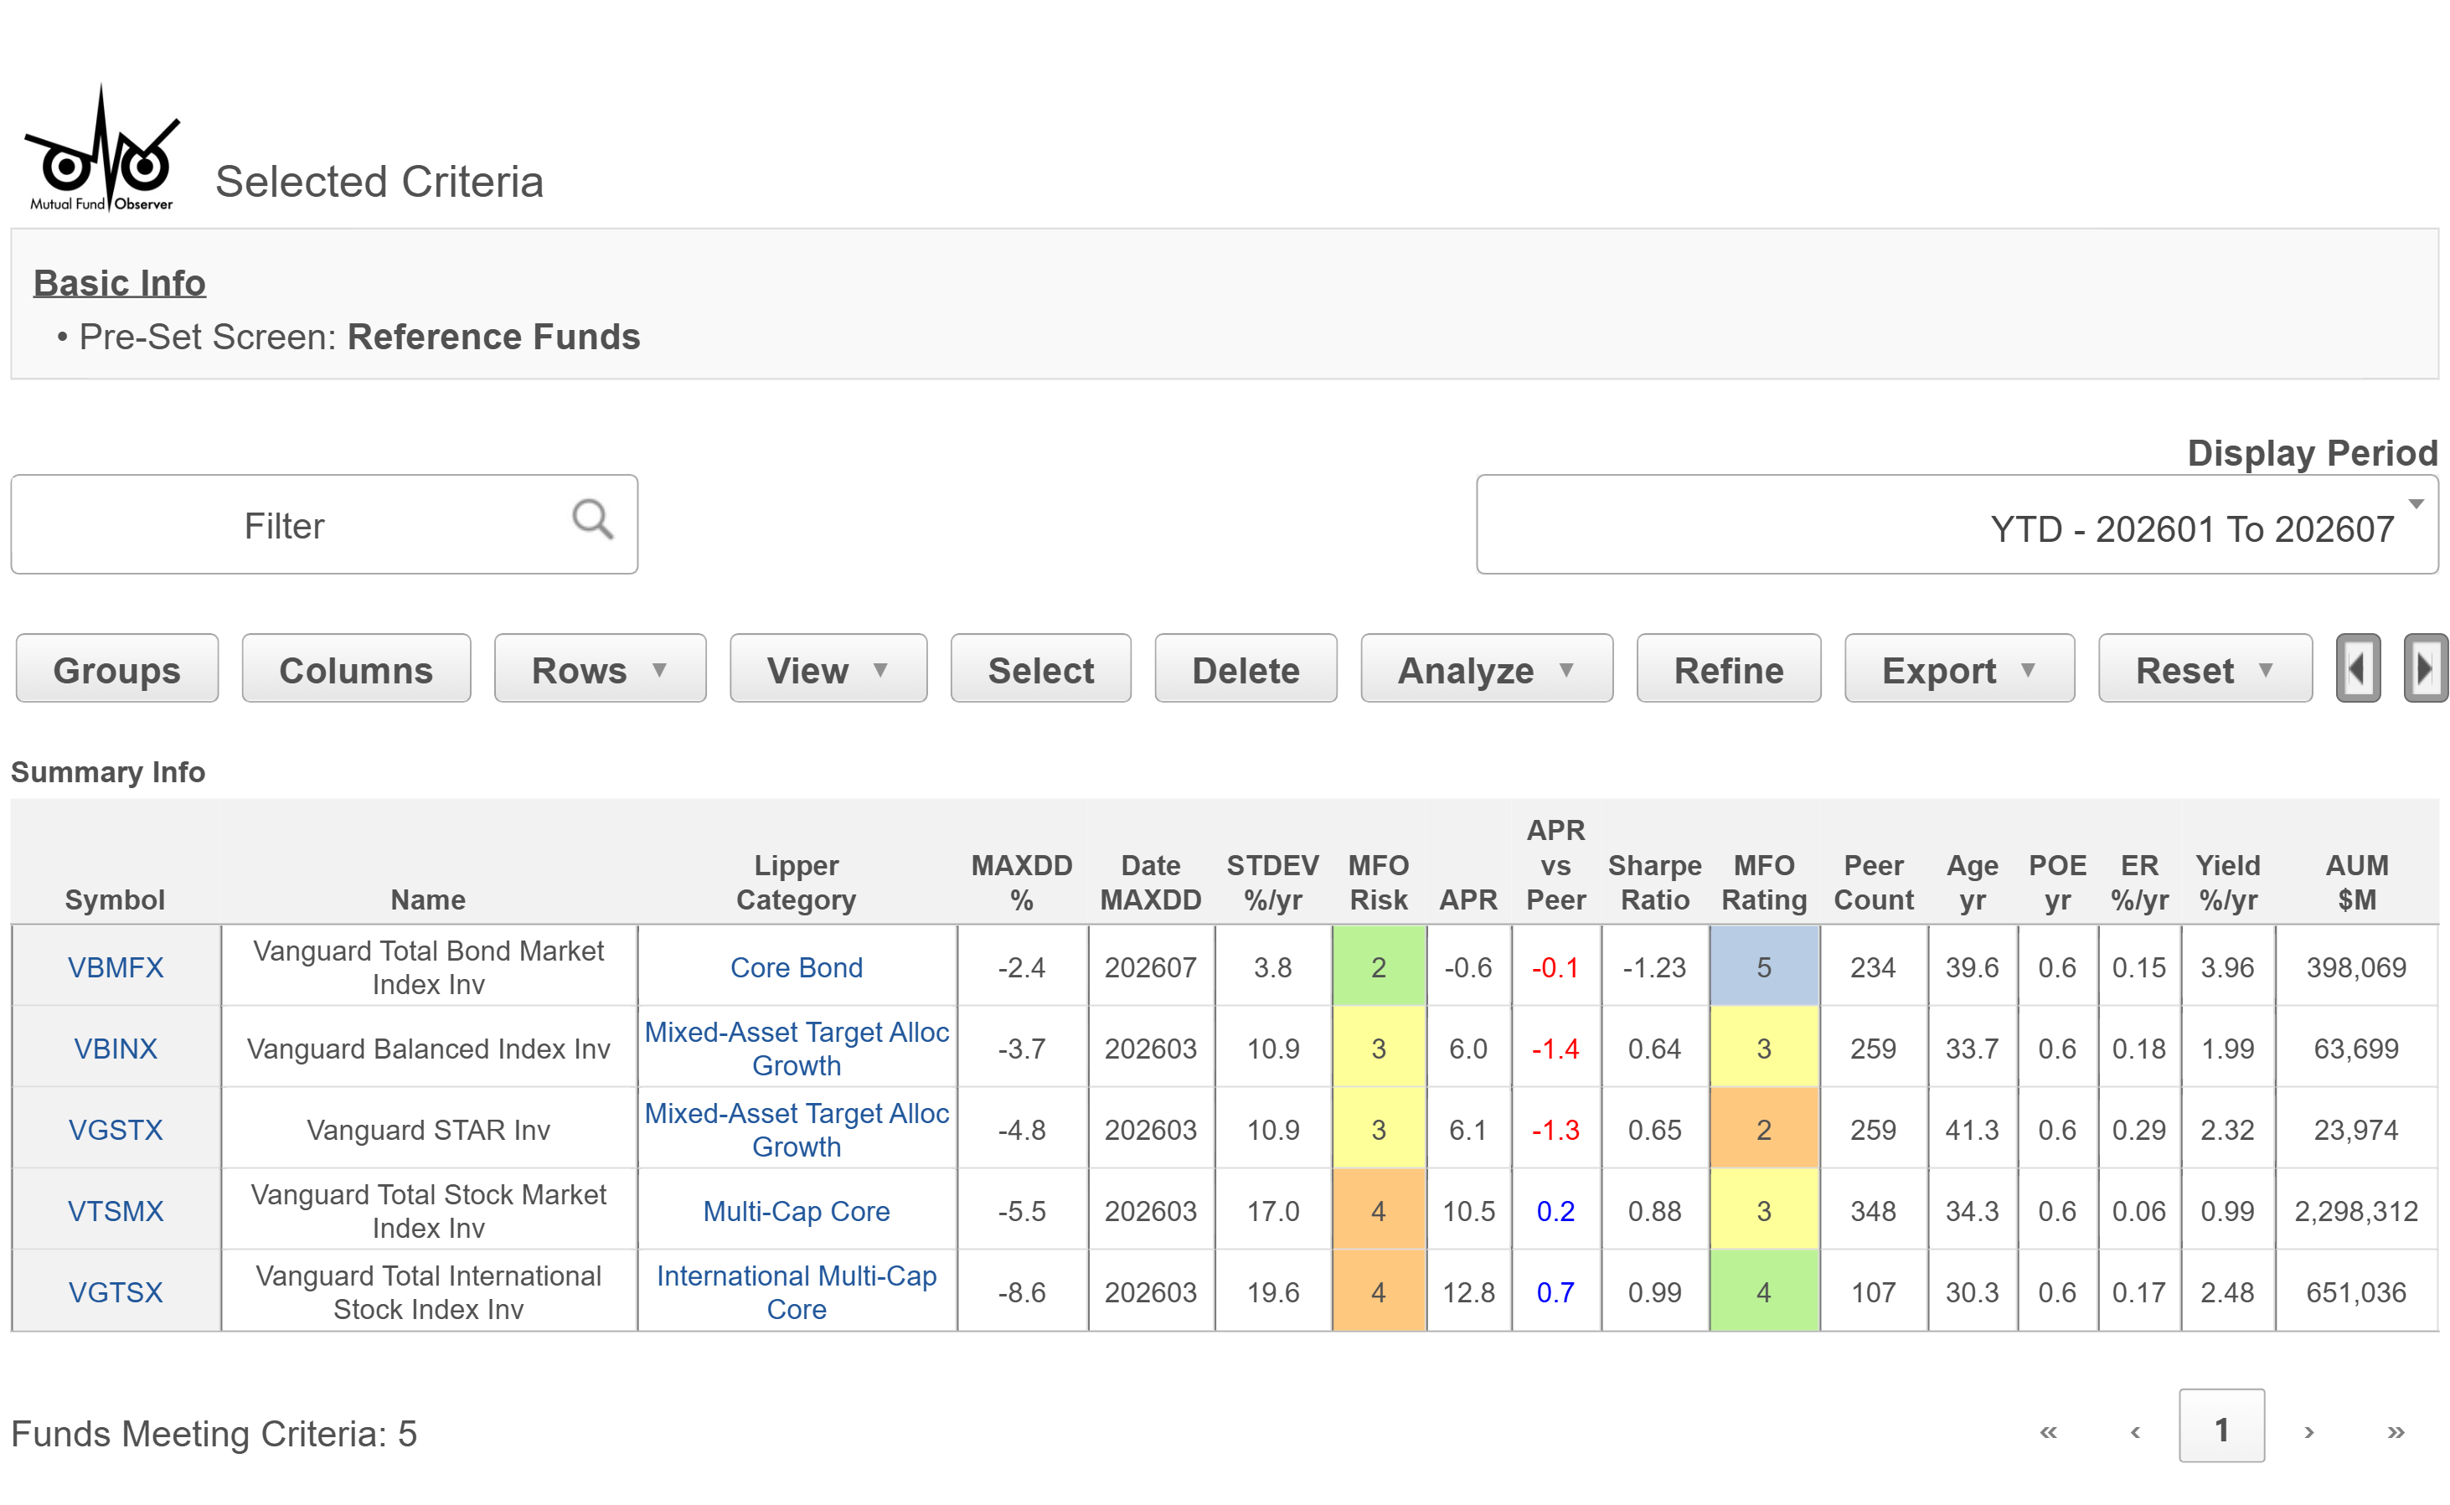Viewport: 2450px width, 1505px height.
Task: Click the filter magnifying glass icon
Action: [591, 519]
